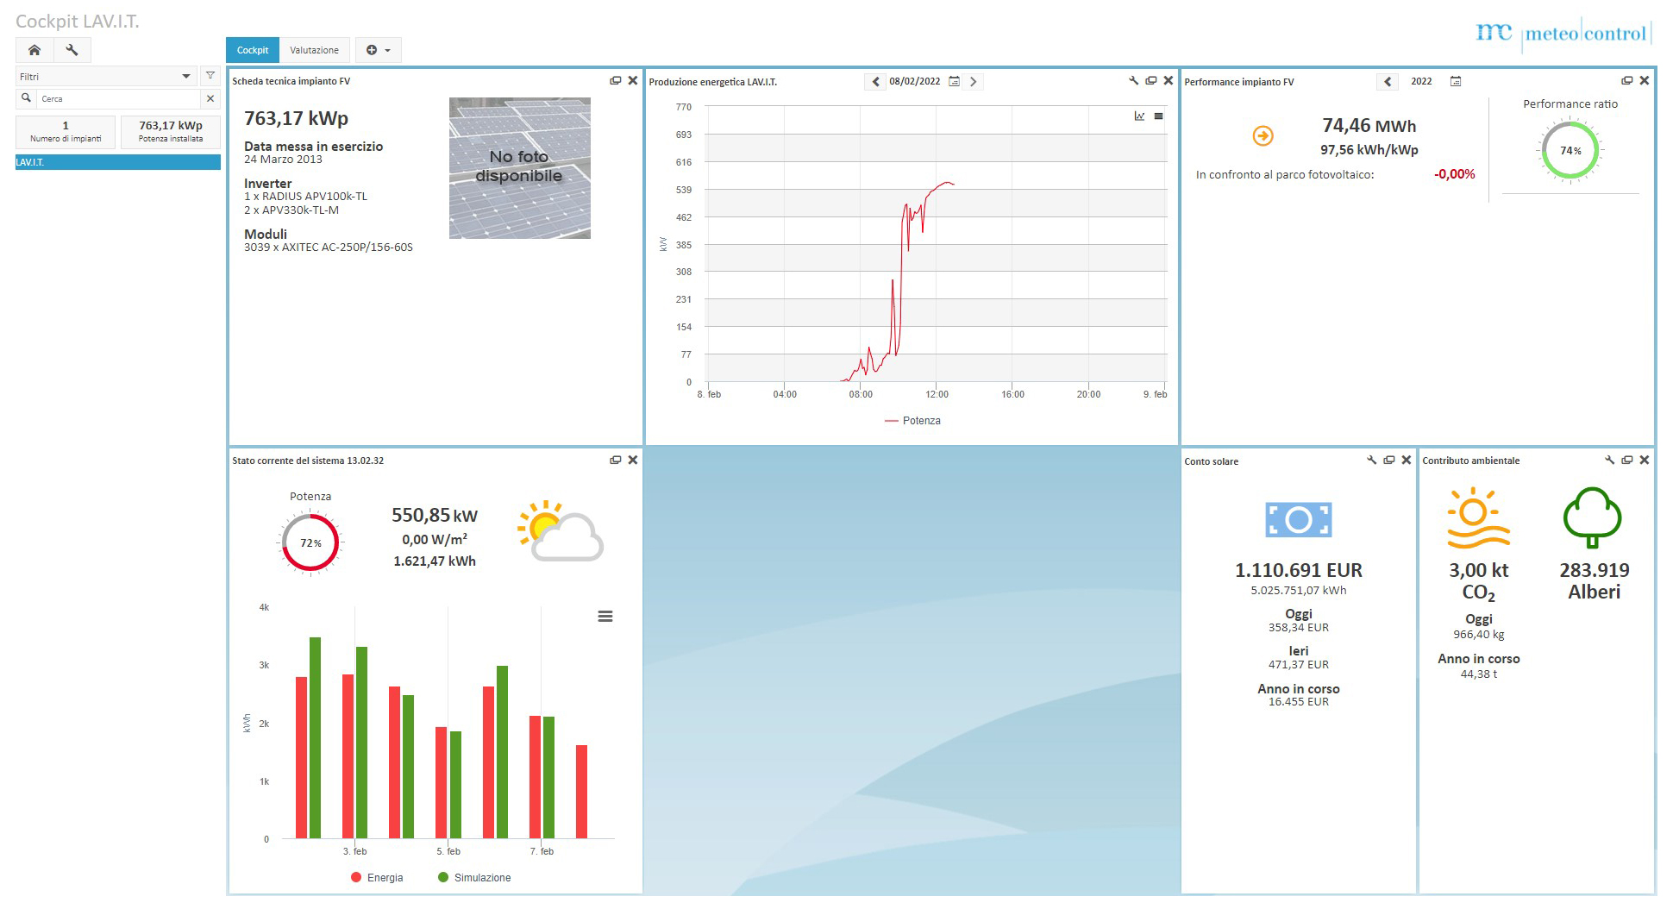The width and height of the screenshot is (1673, 909).
Task: Open the hamburger menu of the energy production chart
Action: click(x=1159, y=116)
